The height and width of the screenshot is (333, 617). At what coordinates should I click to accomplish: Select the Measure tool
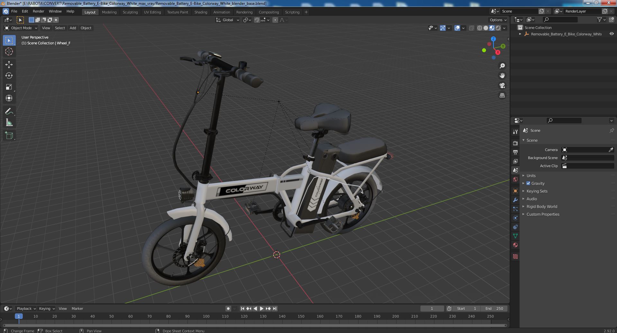point(9,122)
